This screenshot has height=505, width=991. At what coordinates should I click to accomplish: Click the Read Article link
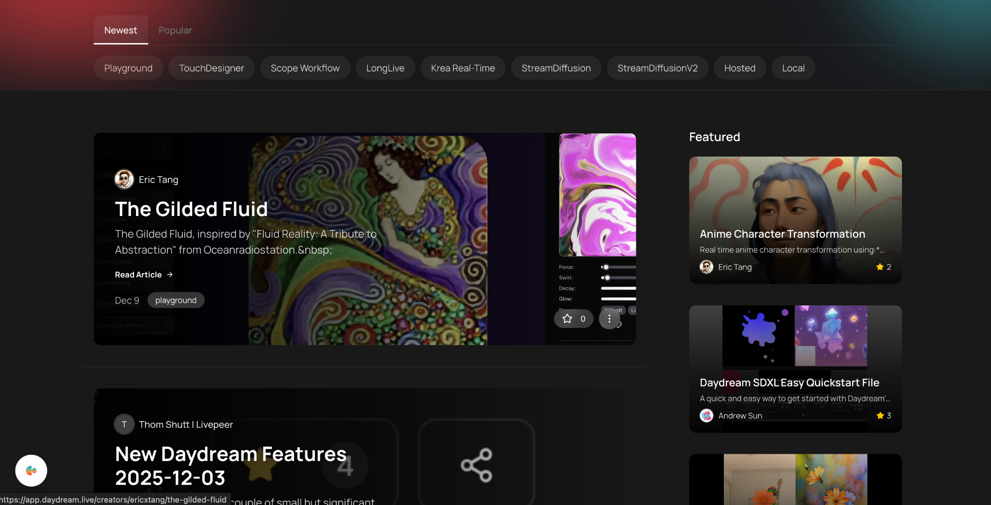144,274
